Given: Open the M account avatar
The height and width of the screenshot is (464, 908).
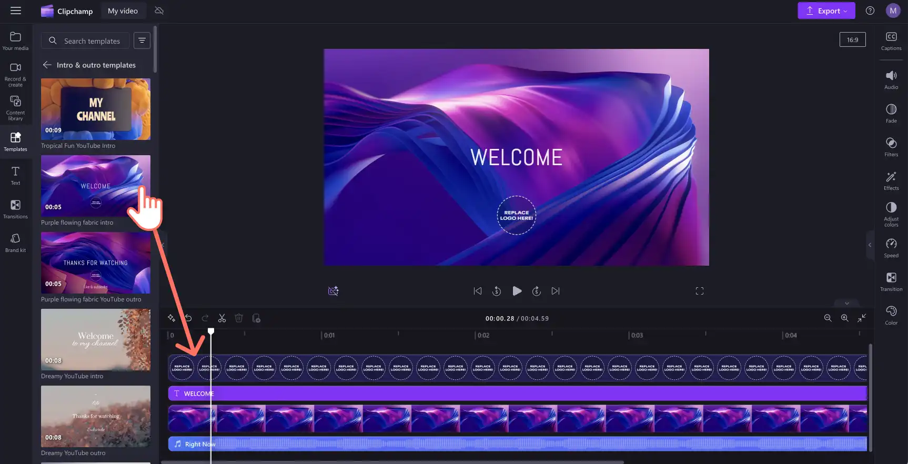Looking at the screenshot, I should pyautogui.click(x=893, y=11).
